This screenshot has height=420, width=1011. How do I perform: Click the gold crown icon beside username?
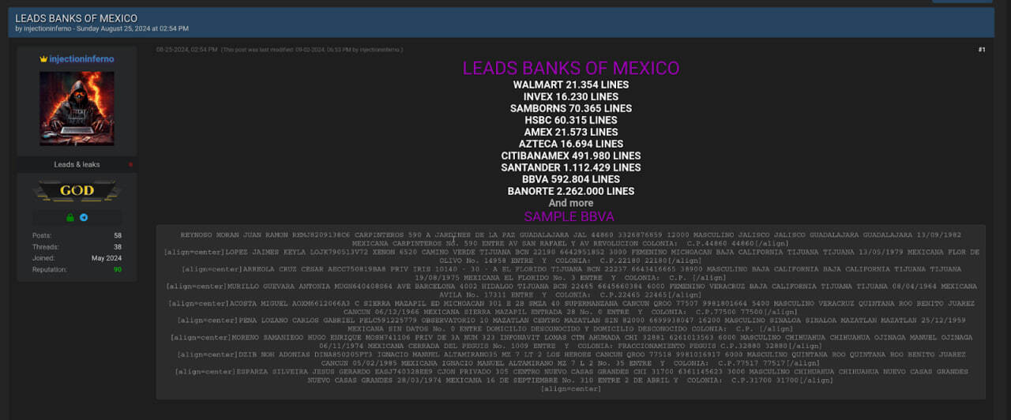43,59
